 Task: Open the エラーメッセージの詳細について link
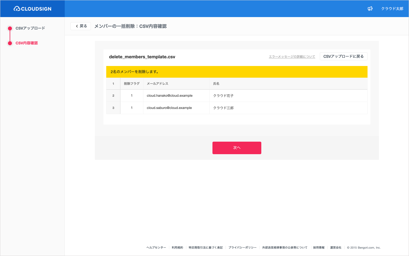pos(292,57)
